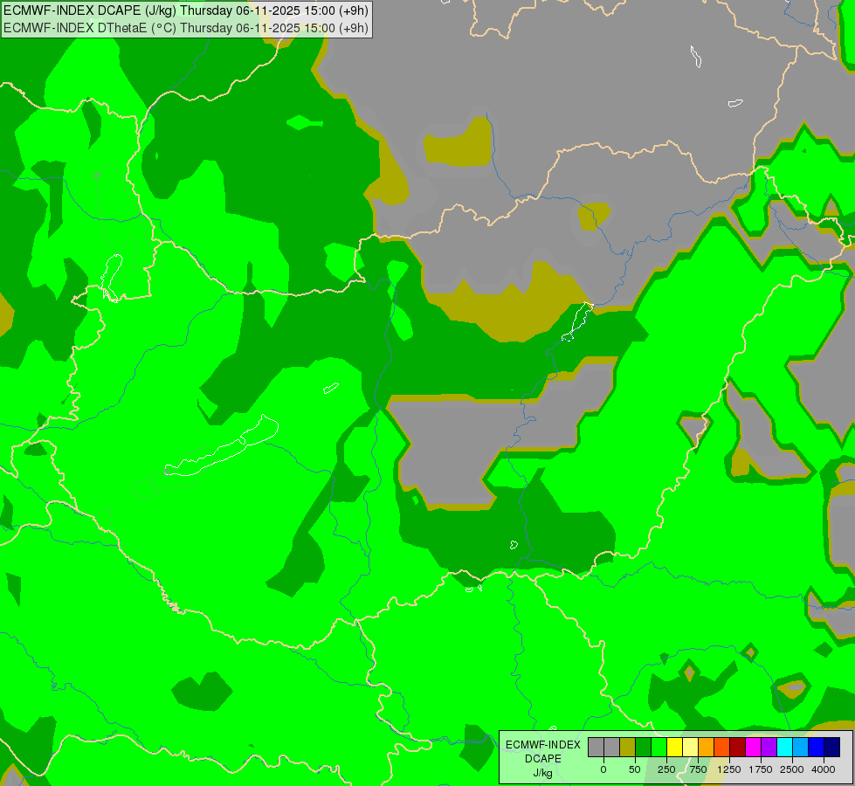Click the bright yellow legend swatch

click(674, 748)
